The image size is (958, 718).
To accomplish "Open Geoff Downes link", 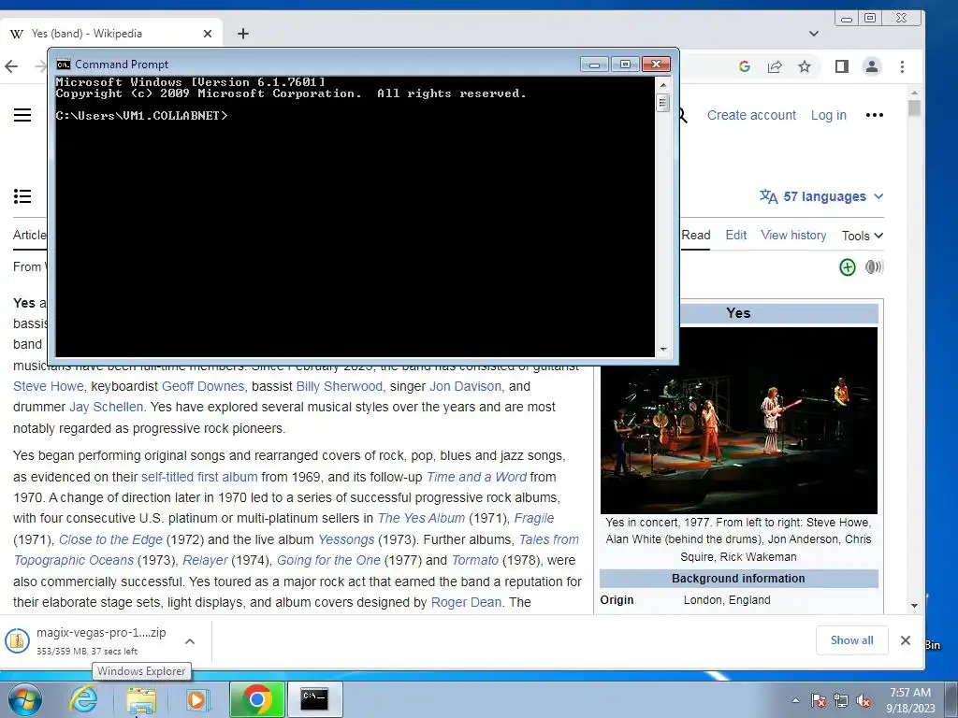I will pyautogui.click(x=203, y=386).
